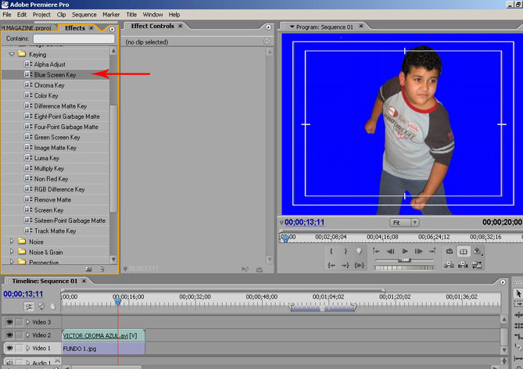The image size is (523, 369).
Task: Hide Video 3 track with eye toggle
Action: click(10, 322)
